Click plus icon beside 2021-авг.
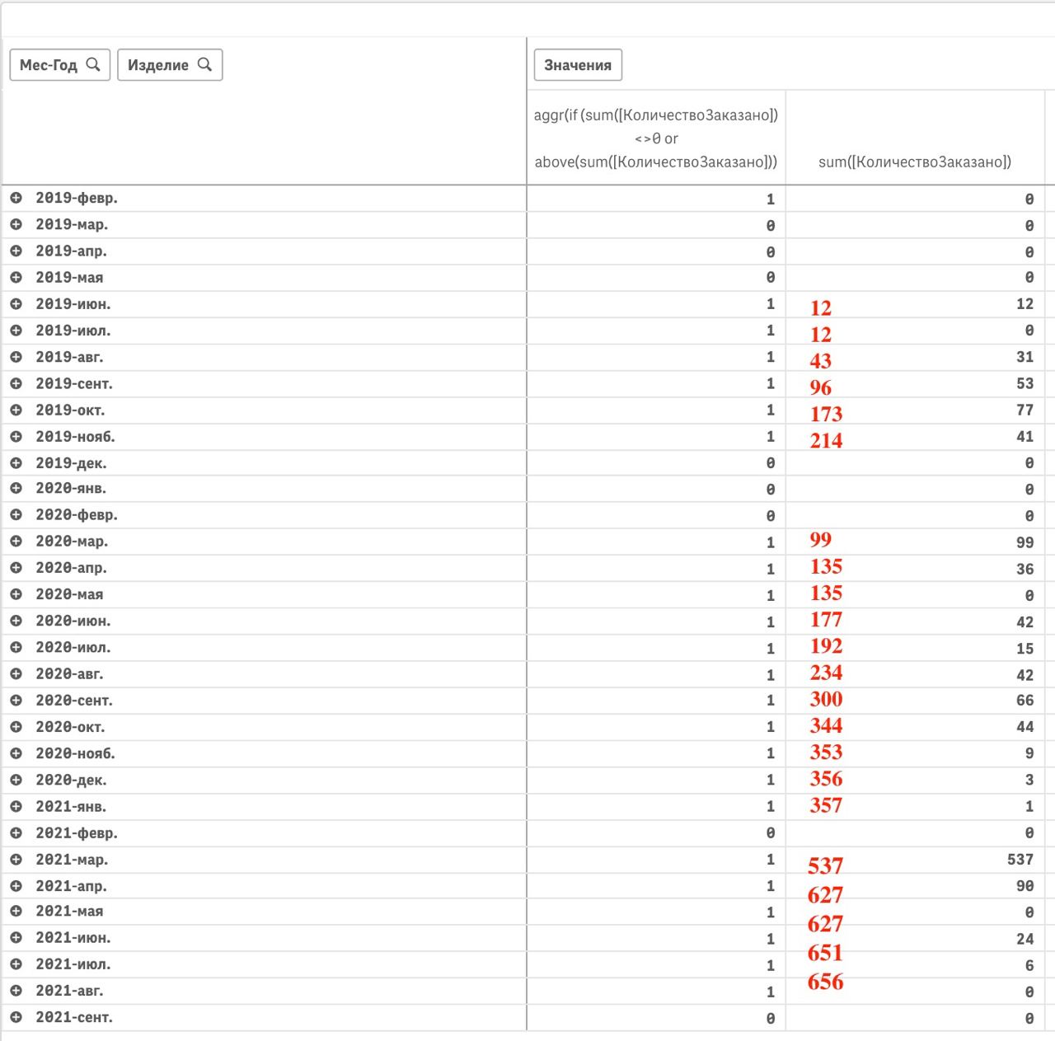This screenshot has height=1041, width=1055. coord(16,991)
